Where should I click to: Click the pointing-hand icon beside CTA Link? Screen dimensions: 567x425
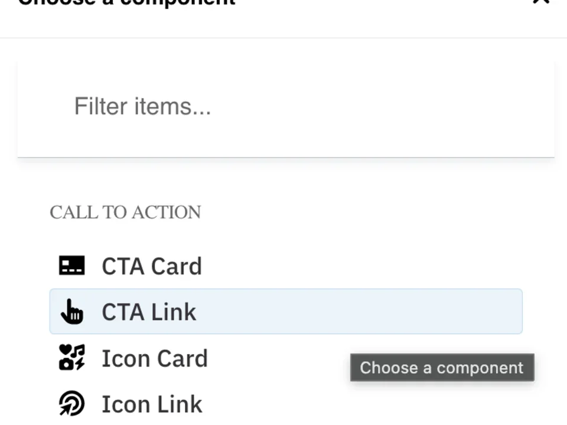72,312
